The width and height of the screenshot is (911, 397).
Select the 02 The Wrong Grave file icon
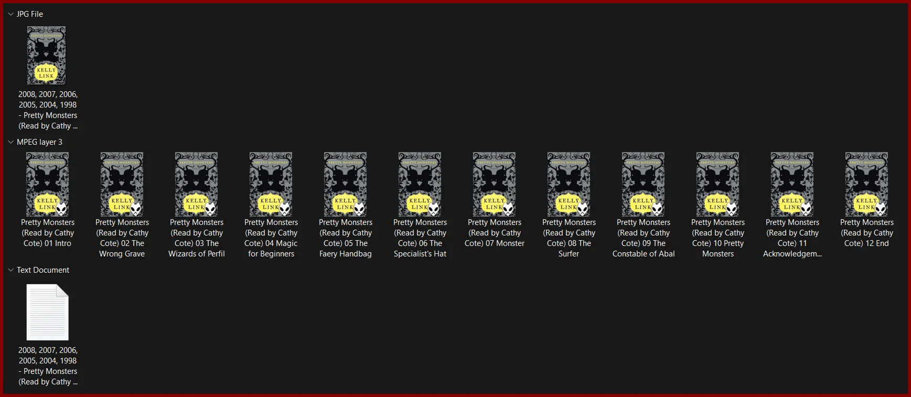coord(122,184)
